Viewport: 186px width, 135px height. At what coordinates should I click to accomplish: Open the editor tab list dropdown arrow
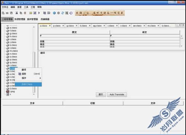click(183, 25)
